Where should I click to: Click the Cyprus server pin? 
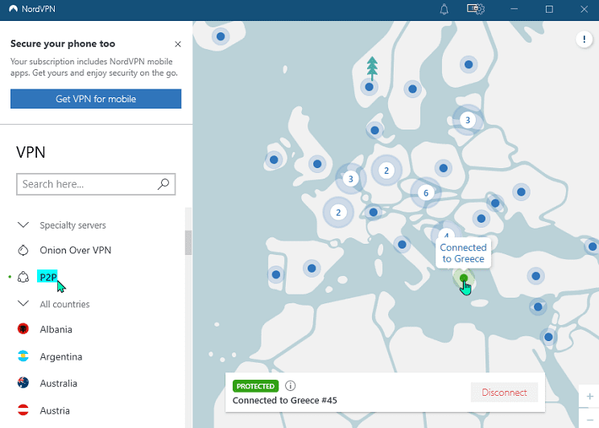pyautogui.click(x=539, y=307)
